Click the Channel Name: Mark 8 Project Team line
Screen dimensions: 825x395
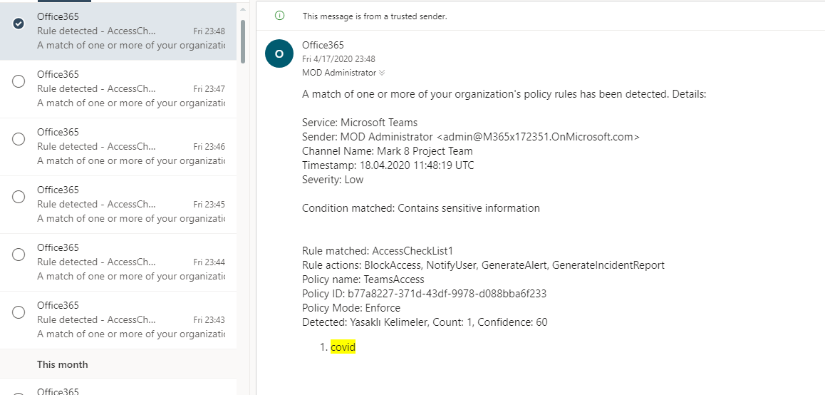tap(388, 151)
